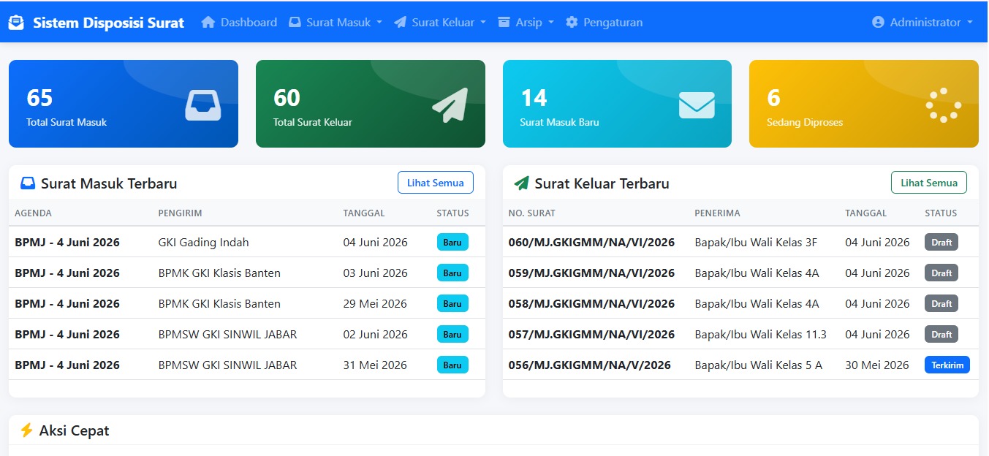The image size is (989, 456).
Task: Click the Draft badge for letter 059/MJ.GKIGMM/NA/VI/2026
Action: [x=941, y=273]
